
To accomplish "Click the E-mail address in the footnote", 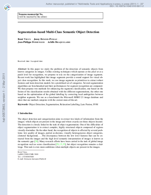I will [x=32, y=159].
